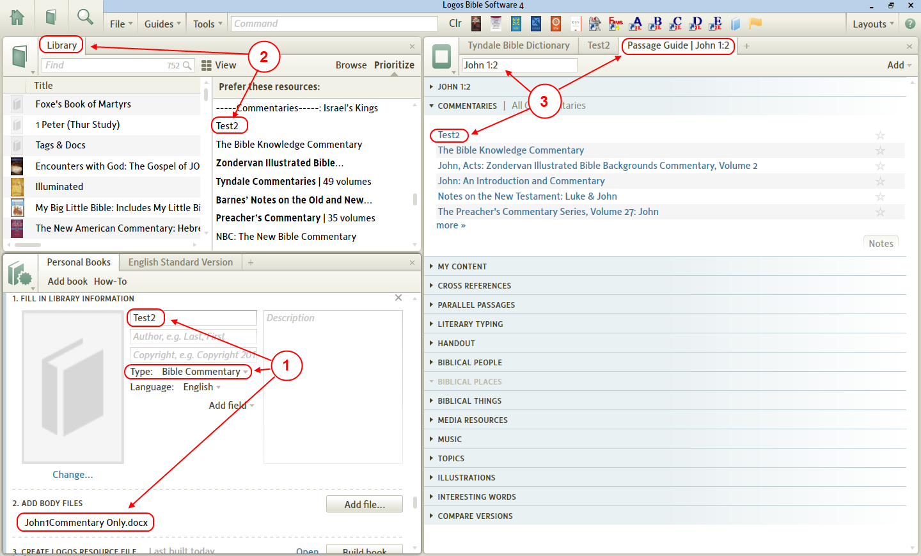
Task: Open the dark blue NASB Bible shortcut
Action: point(536,24)
